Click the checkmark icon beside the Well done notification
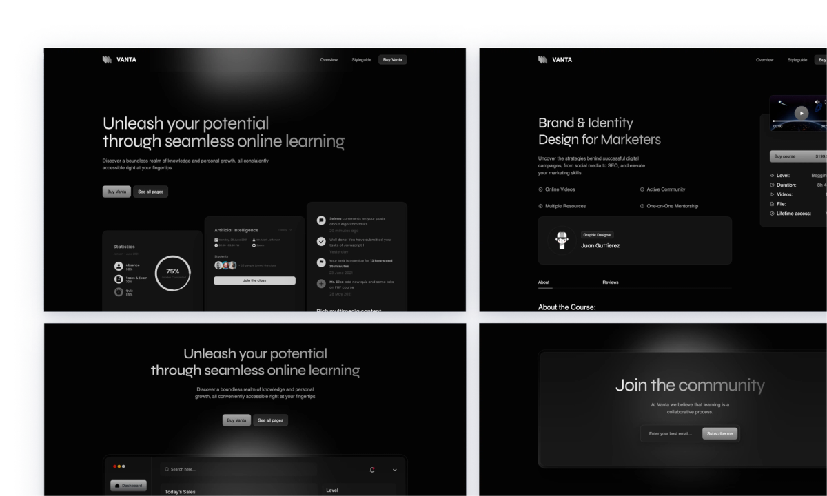 [x=321, y=241]
